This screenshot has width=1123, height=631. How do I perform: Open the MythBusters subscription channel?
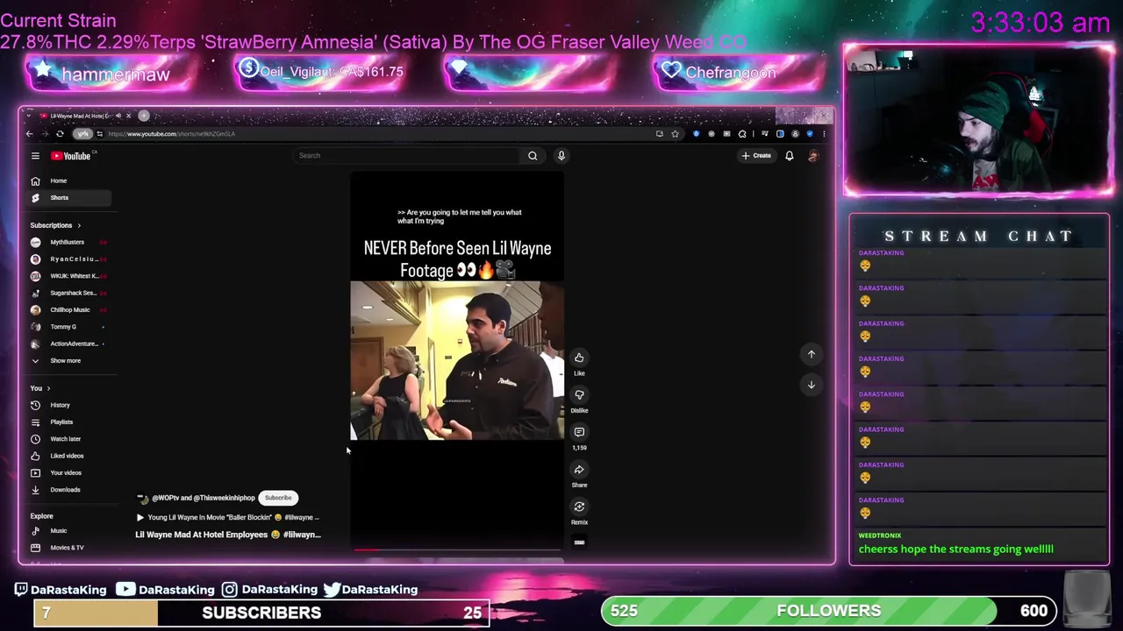point(69,242)
